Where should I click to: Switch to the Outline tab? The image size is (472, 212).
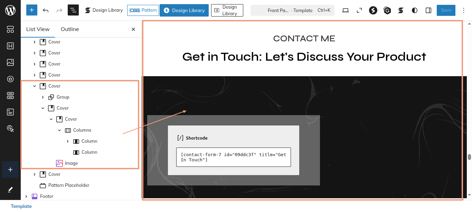coord(70,29)
